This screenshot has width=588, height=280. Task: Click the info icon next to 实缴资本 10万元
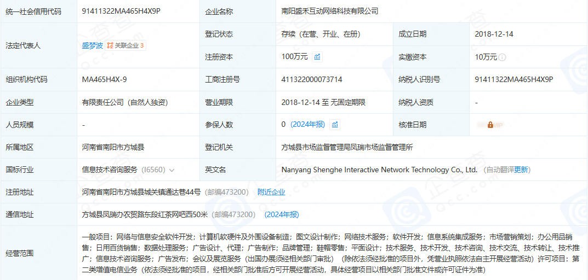pos(503,57)
